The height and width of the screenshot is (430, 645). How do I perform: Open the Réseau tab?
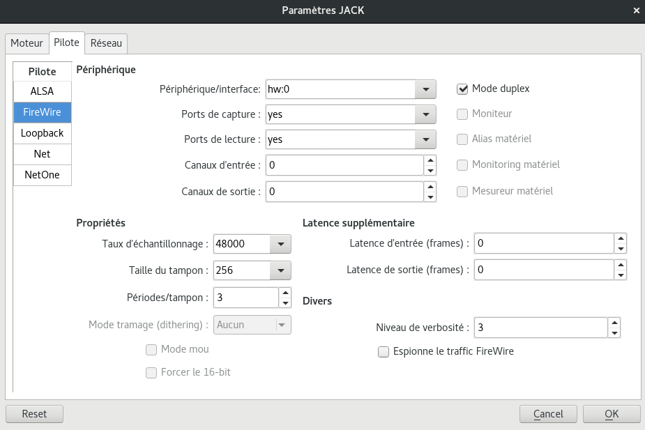(106, 43)
